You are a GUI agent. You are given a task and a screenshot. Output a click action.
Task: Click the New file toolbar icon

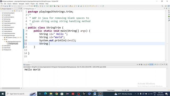2,6
